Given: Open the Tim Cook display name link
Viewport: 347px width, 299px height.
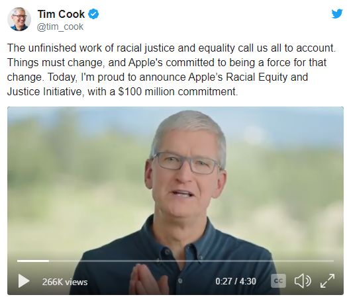Looking at the screenshot, I should (x=61, y=14).
